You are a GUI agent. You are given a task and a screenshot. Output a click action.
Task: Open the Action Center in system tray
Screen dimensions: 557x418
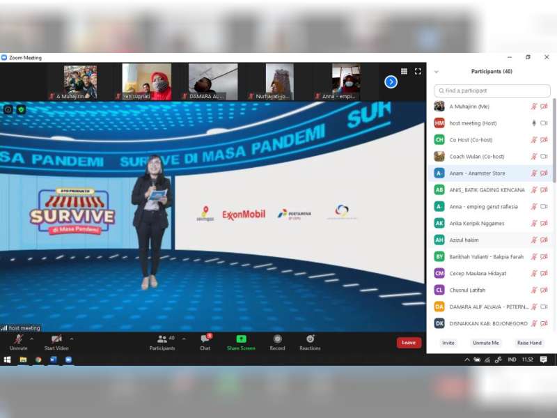(543, 360)
